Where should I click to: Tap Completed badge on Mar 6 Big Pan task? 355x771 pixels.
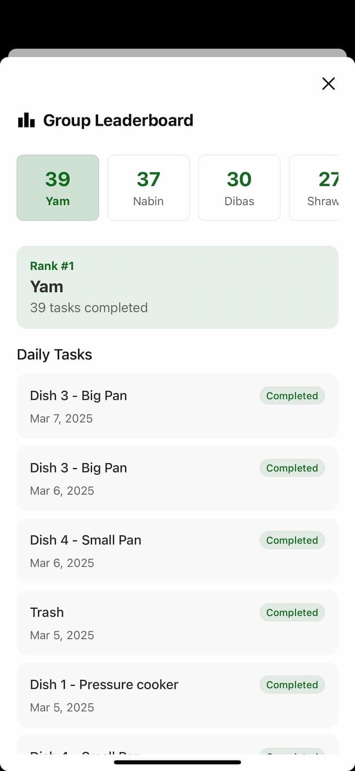click(x=292, y=468)
